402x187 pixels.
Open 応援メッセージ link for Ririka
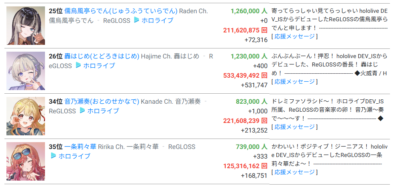click(x=295, y=172)
